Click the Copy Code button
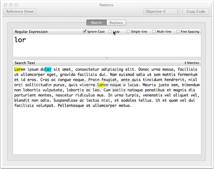This screenshot has width=214, height=169. tap(196, 11)
